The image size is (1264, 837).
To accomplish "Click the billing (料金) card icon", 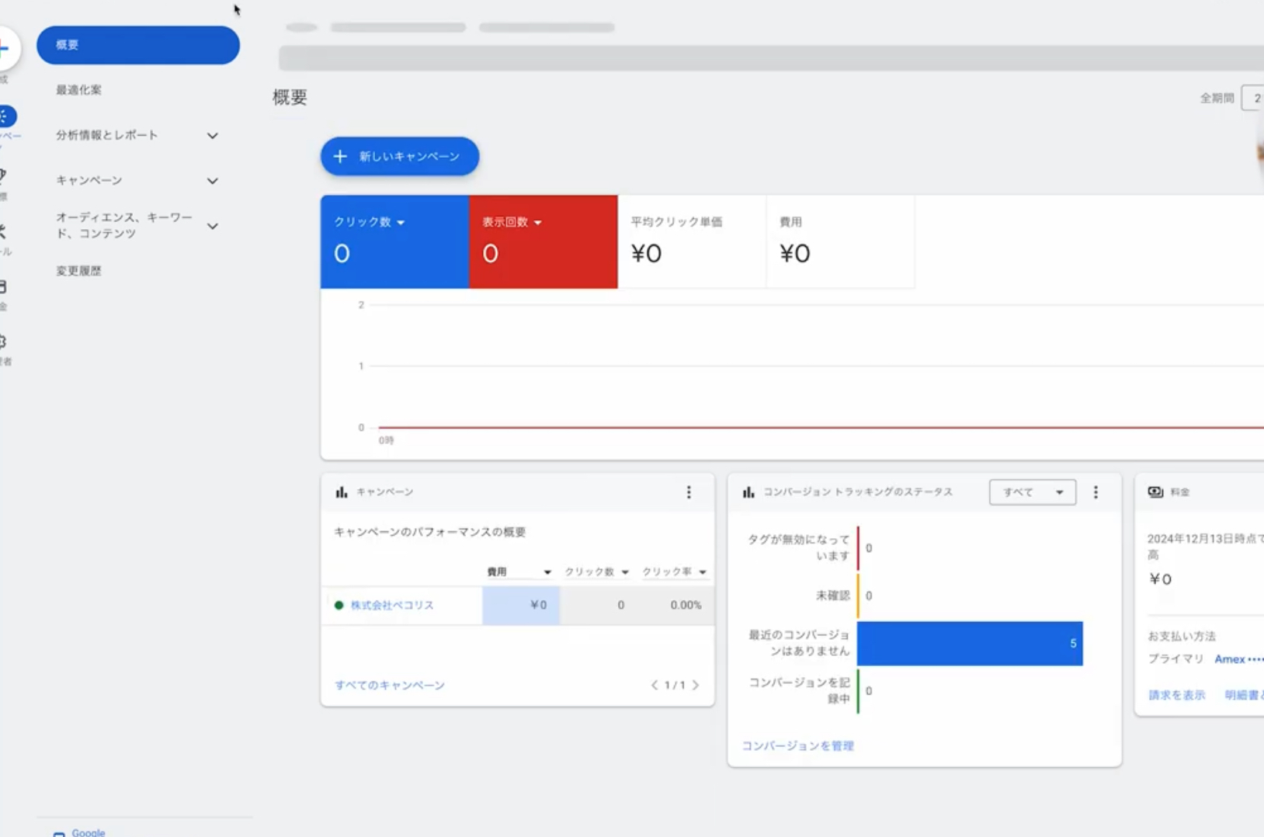I will click(x=1155, y=492).
